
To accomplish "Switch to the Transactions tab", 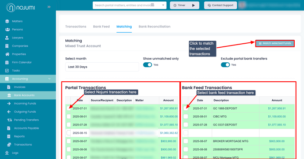I will tap(76, 26).
